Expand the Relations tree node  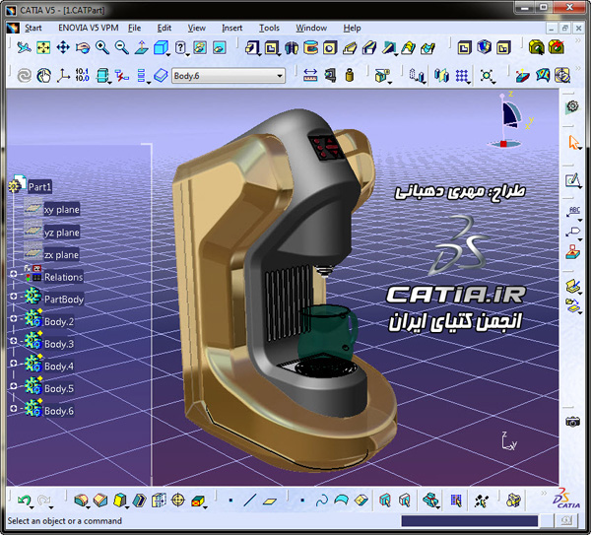14,274
